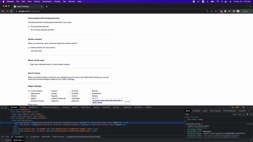Open the Chrome profile avatar
Image resolution: width=253 pixels, height=142 pixels.
pos(238,11)
